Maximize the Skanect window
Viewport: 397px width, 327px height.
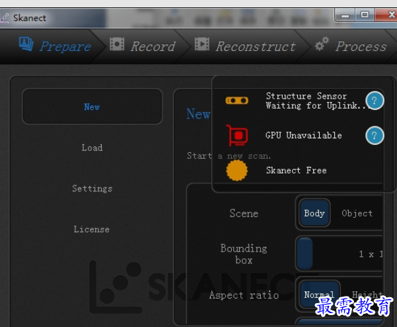tap(365, 15)
